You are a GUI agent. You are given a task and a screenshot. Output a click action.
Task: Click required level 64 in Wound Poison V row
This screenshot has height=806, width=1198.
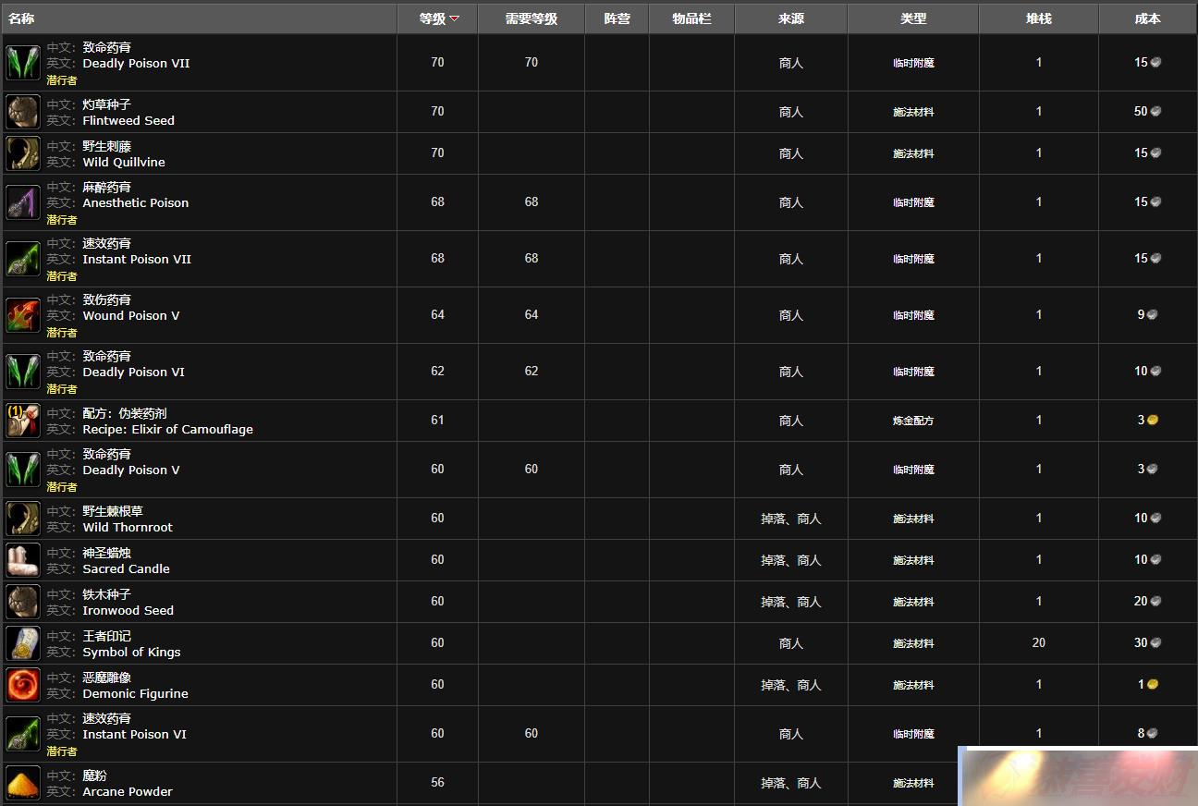click(532, 314)
